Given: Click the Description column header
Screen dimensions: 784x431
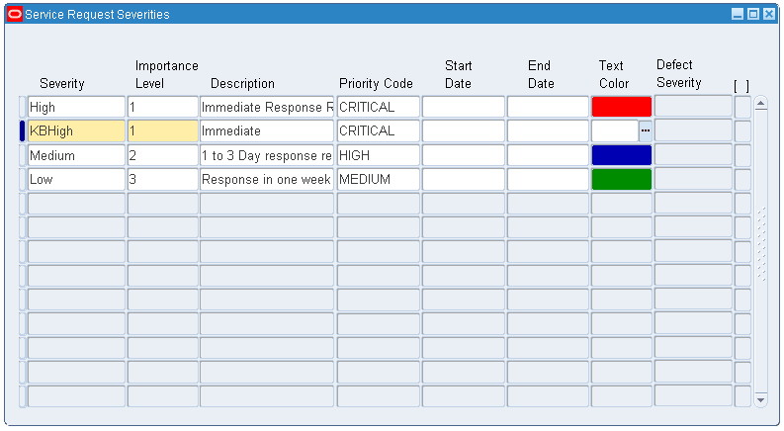Looking at the screenshot, I should click(242, 83).
